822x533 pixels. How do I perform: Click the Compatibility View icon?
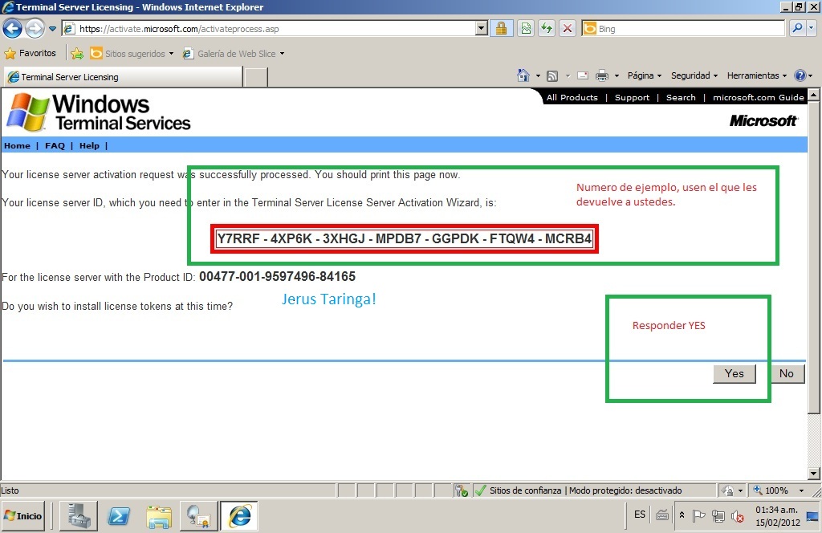[526, 29]
